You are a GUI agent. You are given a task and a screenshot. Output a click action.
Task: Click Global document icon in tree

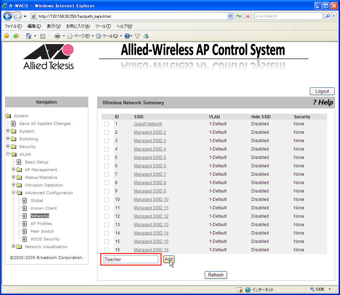(x=25, y=201)
